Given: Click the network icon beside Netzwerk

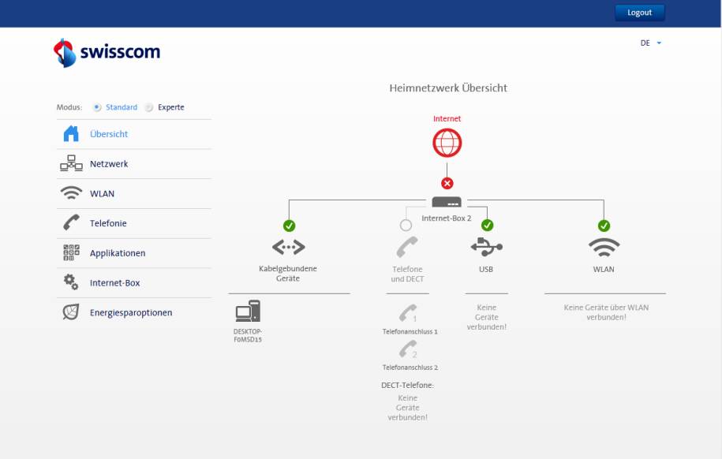Looking at the screenshot, I should click(71, 163).
